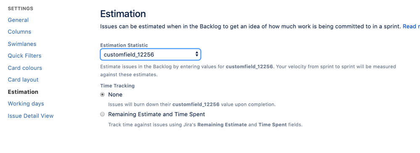Click the Time Tracking section label
Viewport: 420px width, 153px height.
click(x=117, y=86)
